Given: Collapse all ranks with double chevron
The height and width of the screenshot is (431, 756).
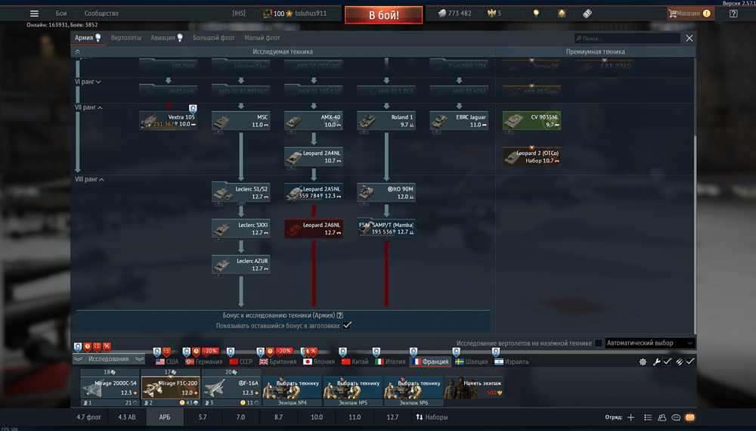Looking at the screenshot, I should [x=78, y=51].
